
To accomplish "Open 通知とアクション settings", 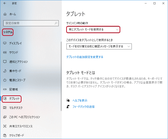I will 18,62.
